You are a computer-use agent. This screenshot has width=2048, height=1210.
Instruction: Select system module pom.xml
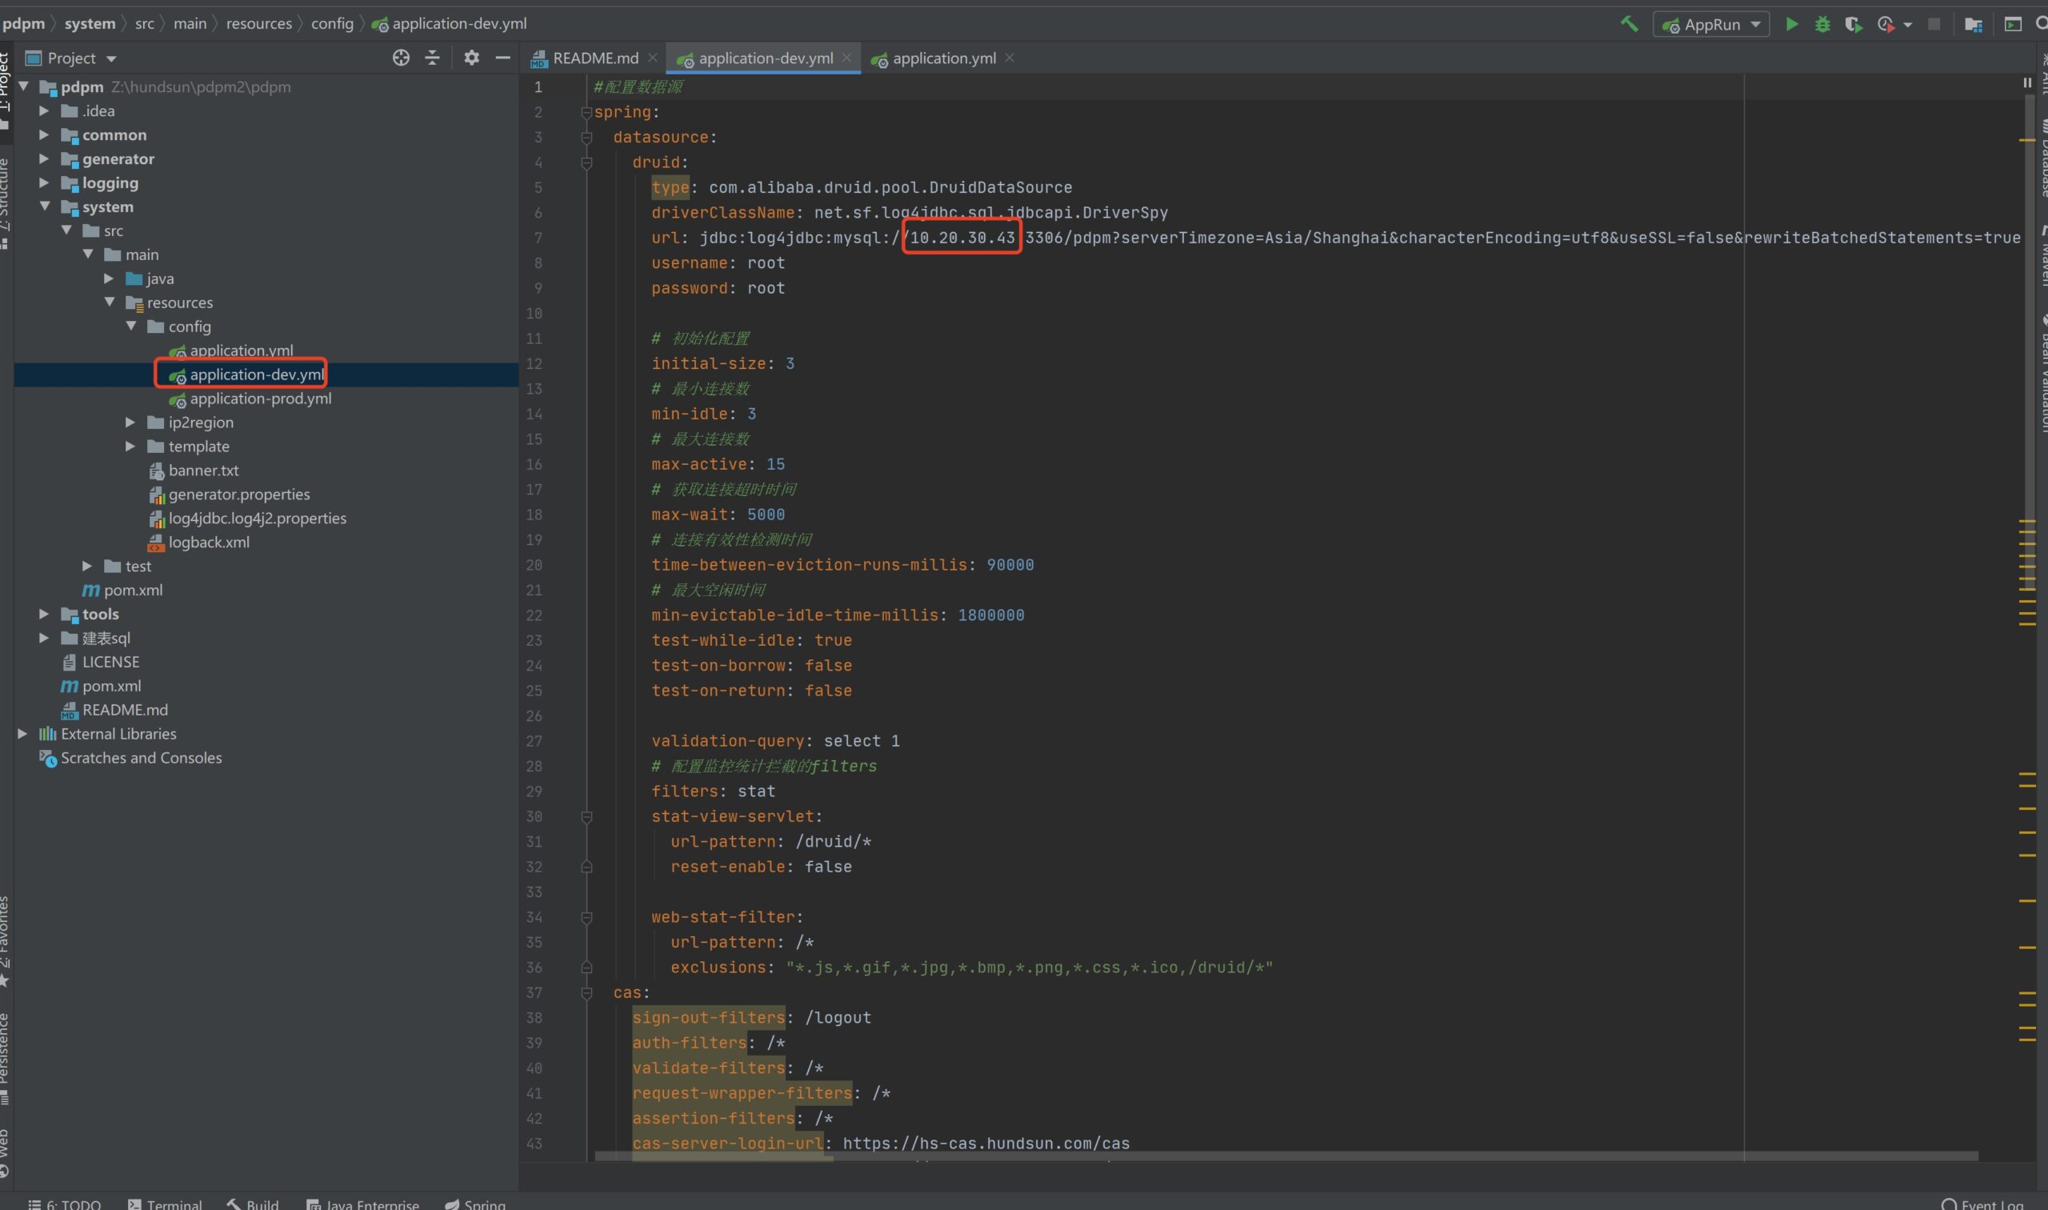(122, 591)
